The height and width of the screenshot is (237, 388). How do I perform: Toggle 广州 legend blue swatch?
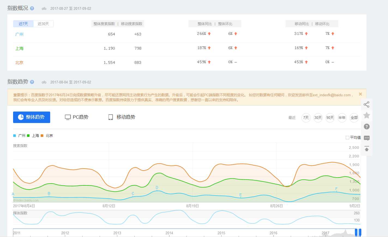click(x=14, y=136)
